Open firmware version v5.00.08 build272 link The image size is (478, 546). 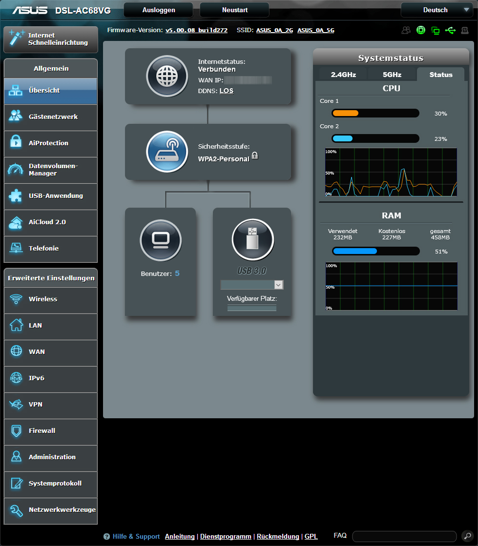point(196,30)
